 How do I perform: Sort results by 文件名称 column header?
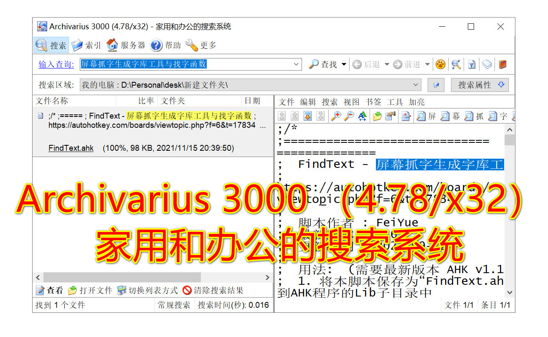pos(74,101)
